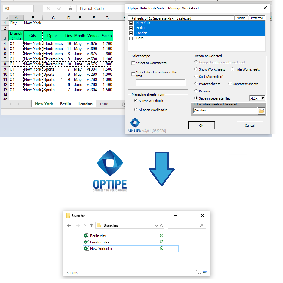
Task: Click the formula bar confirm checkmark icon
Action: tap(59, 8)
